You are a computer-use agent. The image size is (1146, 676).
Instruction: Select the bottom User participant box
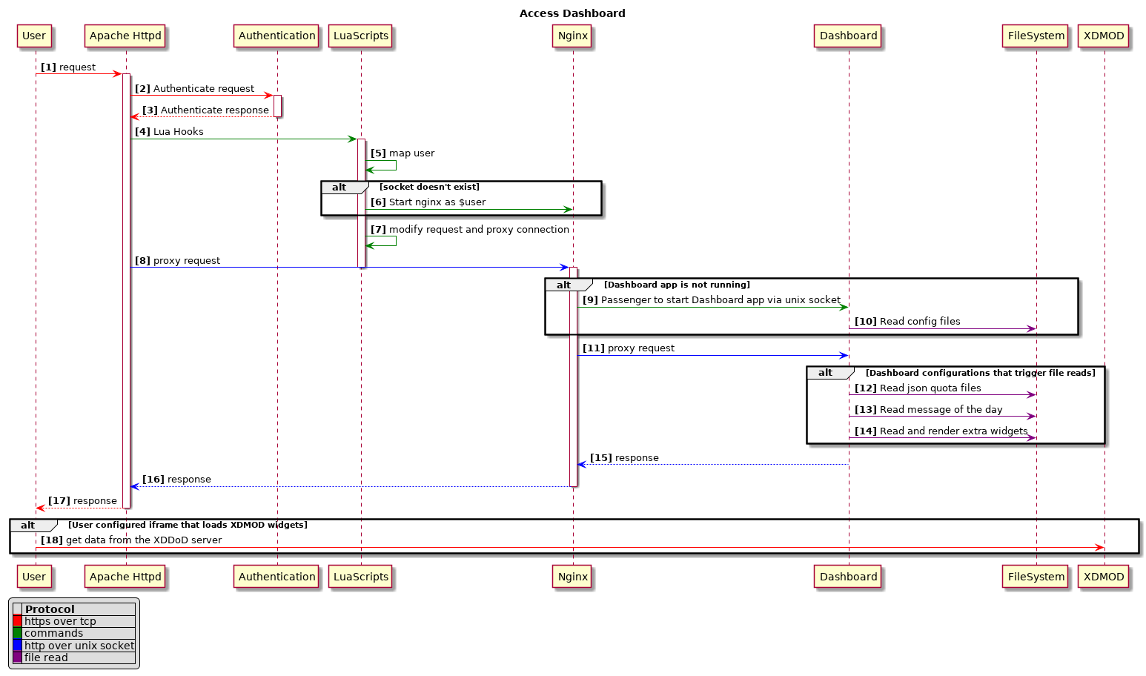click(34, 576)
